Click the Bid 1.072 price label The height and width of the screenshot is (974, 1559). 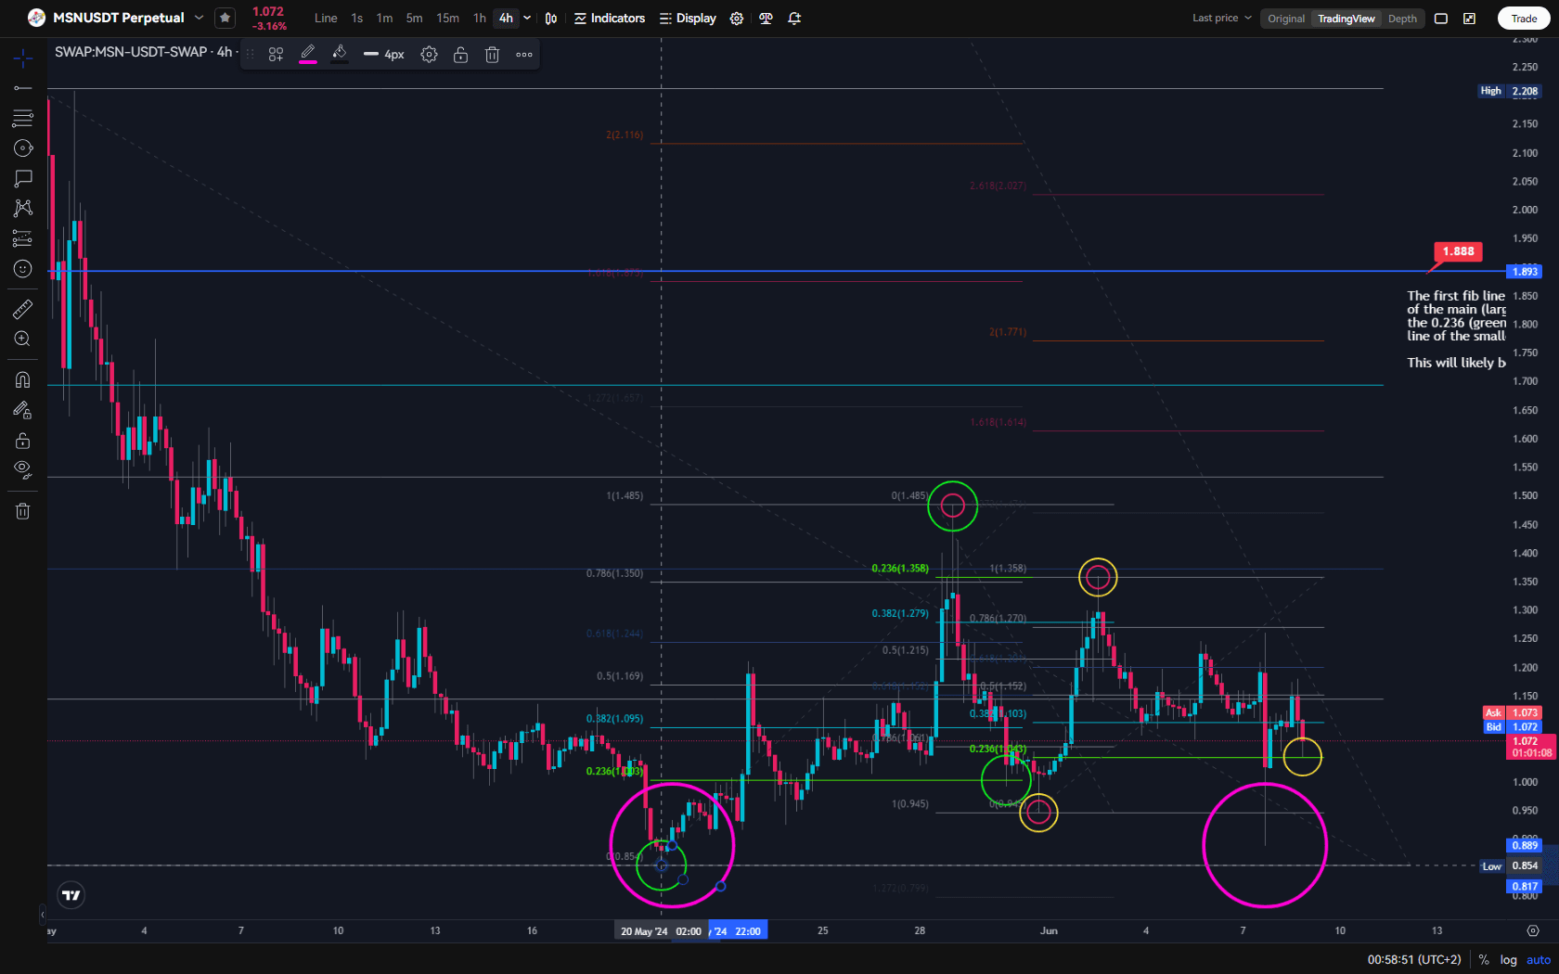pos(1513,727)
